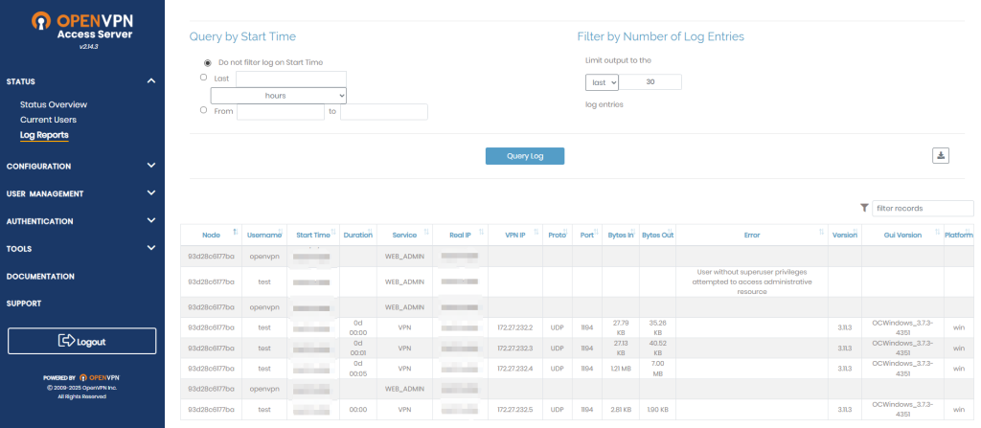The image size is (981, 428).
Task: Sort table by Gui Version column arrows
Action: click(x=935, y=234)
